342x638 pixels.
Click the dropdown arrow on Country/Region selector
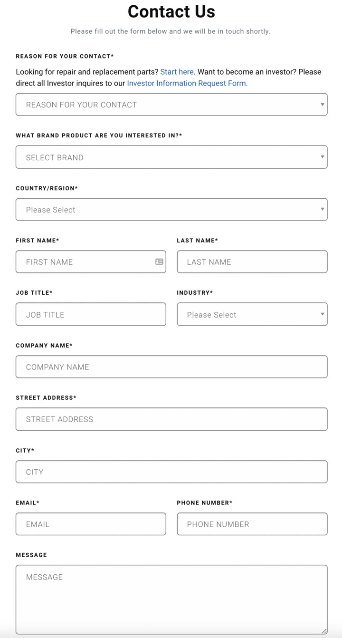323,209
